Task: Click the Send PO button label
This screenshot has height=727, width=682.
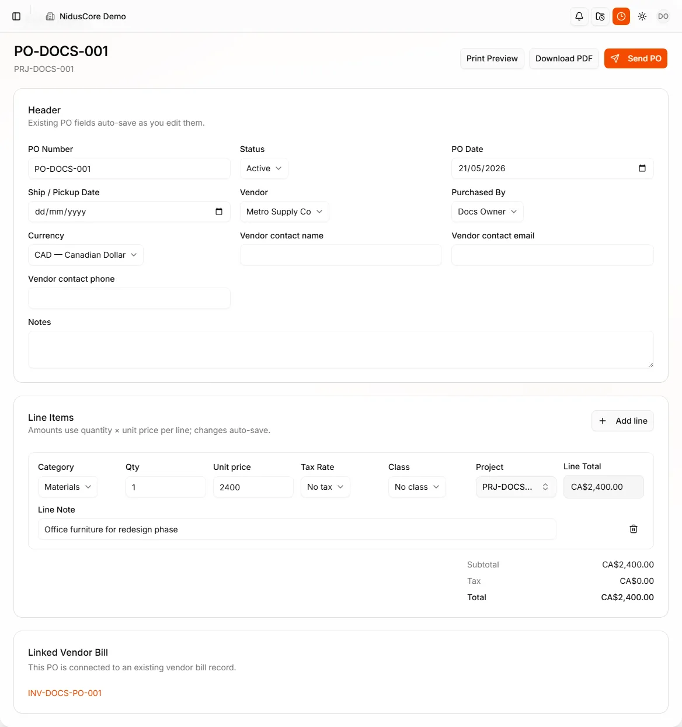Action: (645, 58)
